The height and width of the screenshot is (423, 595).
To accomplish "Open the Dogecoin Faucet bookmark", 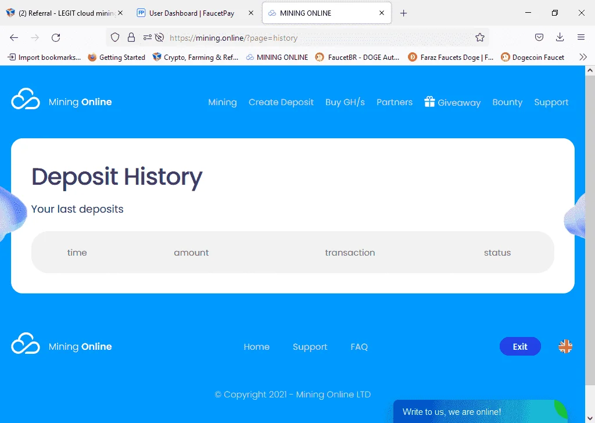I will coord(532,58).
